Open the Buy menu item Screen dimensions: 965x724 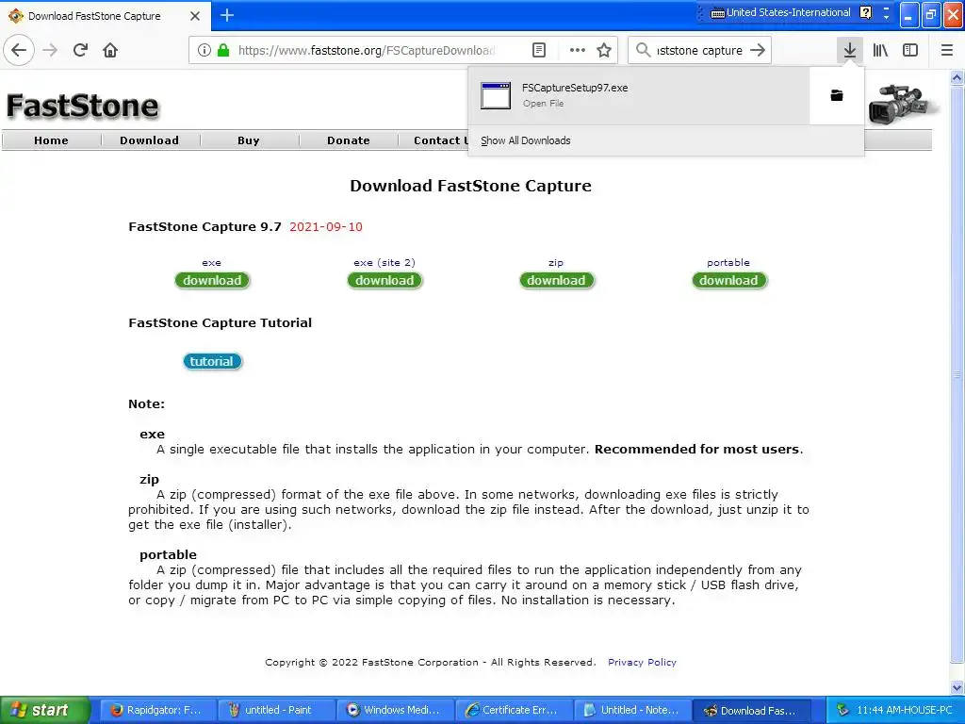click(x=249, y=140)
